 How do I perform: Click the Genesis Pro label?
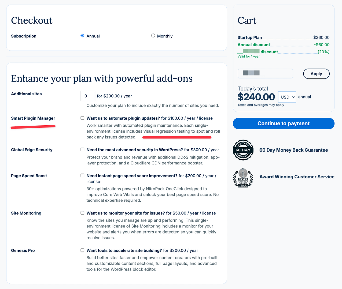click(x=23, y=250)
